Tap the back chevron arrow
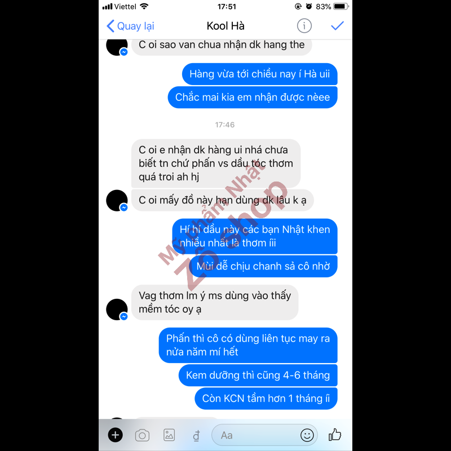The height and width of the screenshot is (451, 451). click(x=110, y=26)
